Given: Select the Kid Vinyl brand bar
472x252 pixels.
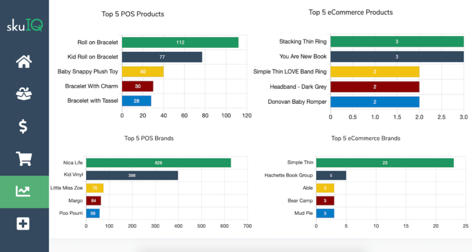Looking at the screenshot, I should [132, 175].
